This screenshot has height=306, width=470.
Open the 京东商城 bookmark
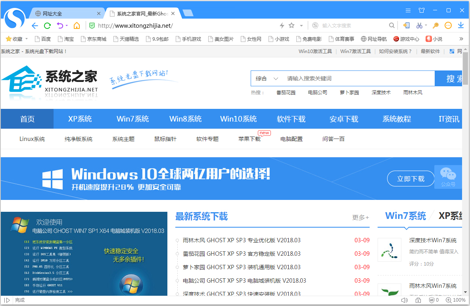pos(94,39)
